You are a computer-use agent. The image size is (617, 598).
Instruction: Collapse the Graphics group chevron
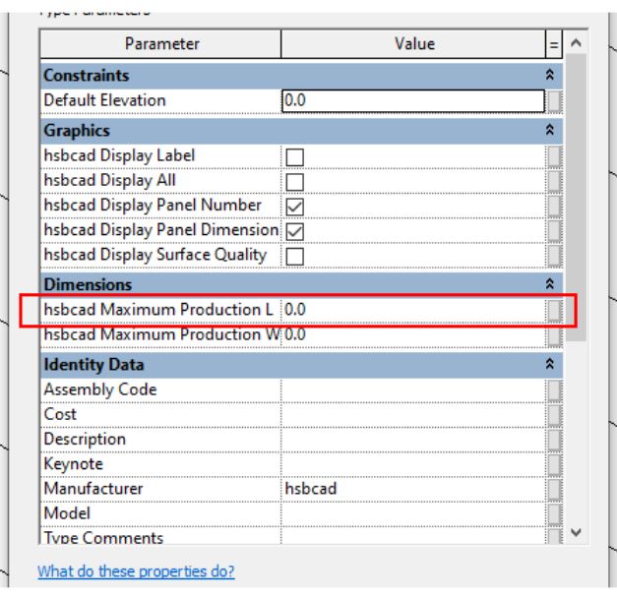[550, 131]
